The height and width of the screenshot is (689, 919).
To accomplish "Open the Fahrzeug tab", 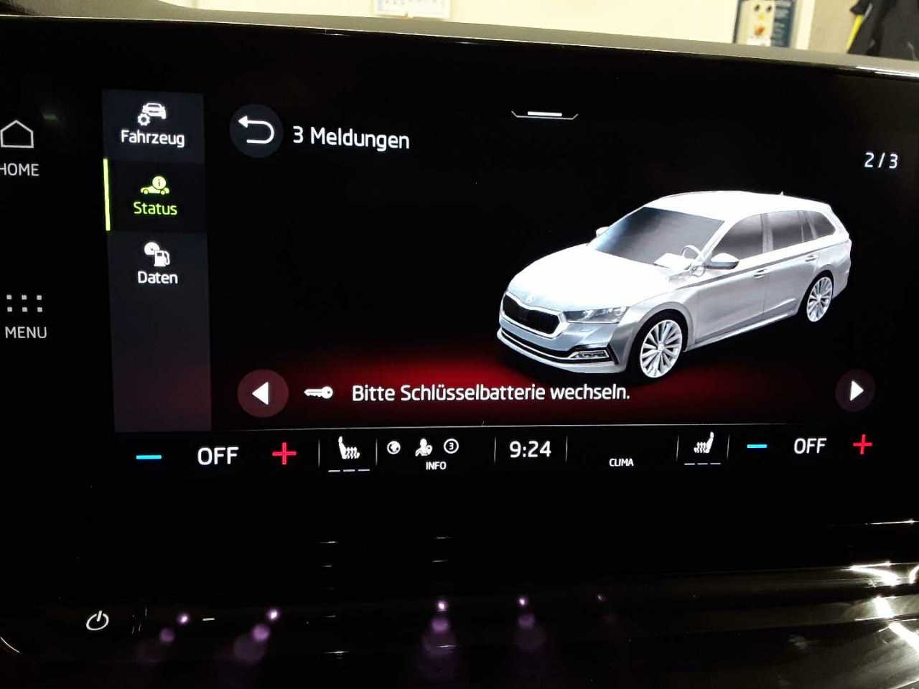I will [152, 125].
